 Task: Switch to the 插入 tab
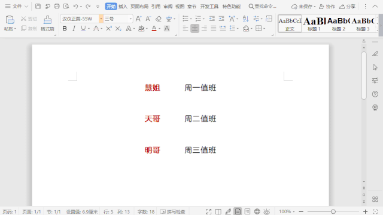(123, 7)
